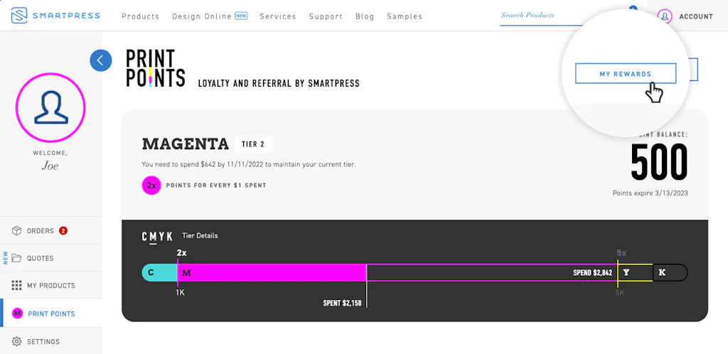This screenshot has height=354, width=728.
Task: Select the yellow Y tier segment
Action: coord(633,272)
